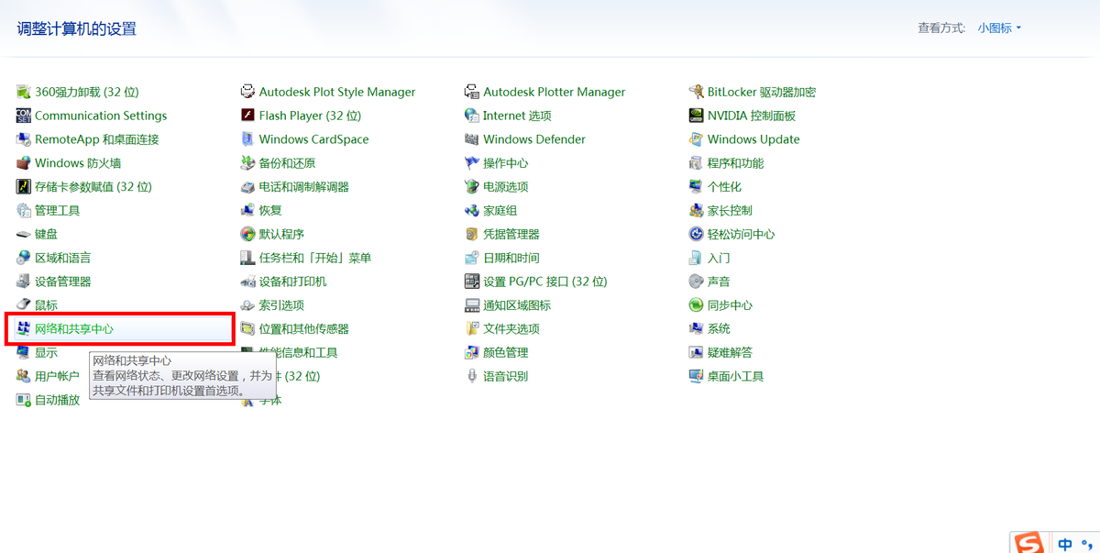Click the 入门 link
Screen dimensions: 1100x553
tap(719, 258)
